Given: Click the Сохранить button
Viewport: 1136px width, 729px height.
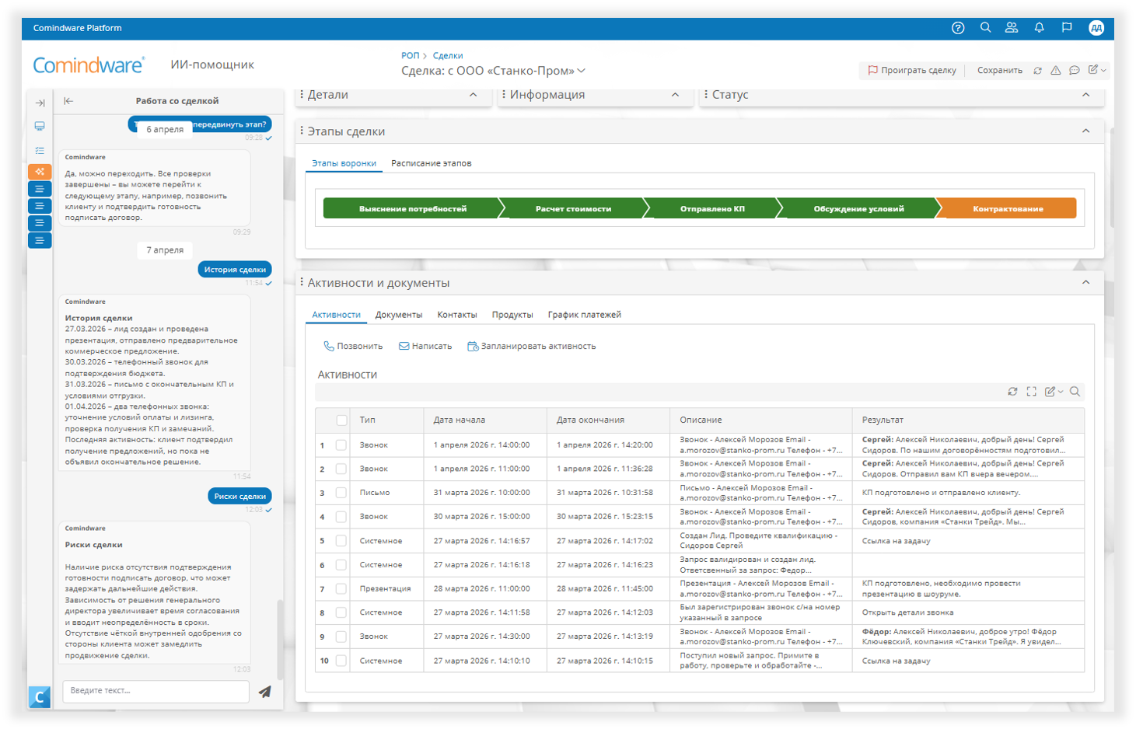Looking at the screenshot, I should 999,70.
